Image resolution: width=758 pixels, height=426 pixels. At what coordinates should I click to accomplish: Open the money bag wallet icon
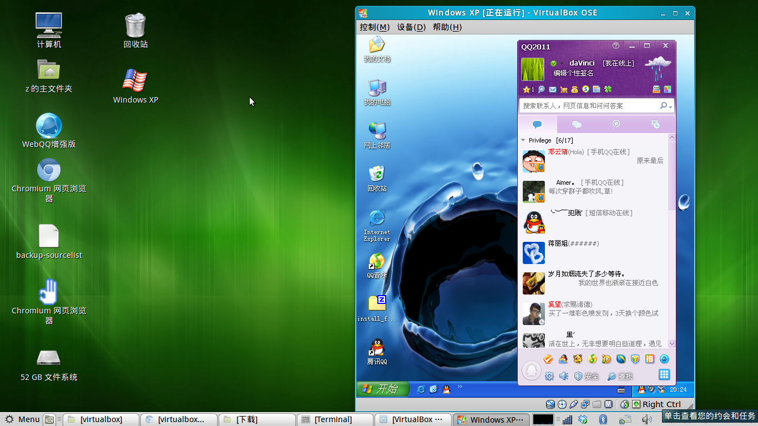coord(575,89)
